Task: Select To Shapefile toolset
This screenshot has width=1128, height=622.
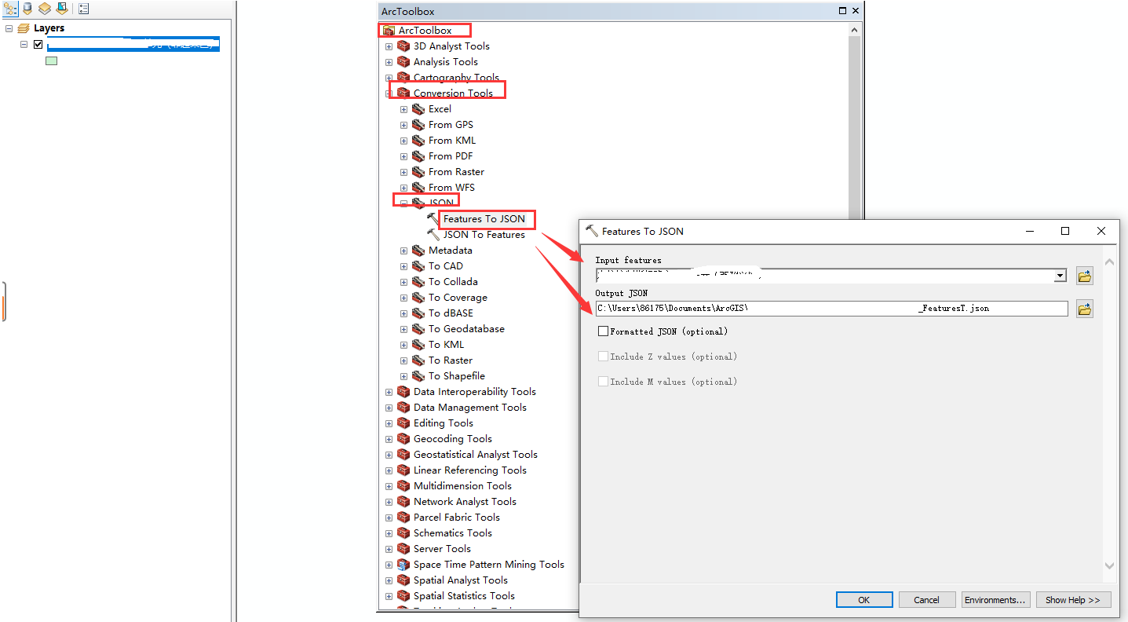Action: click(x=457, y=376)
